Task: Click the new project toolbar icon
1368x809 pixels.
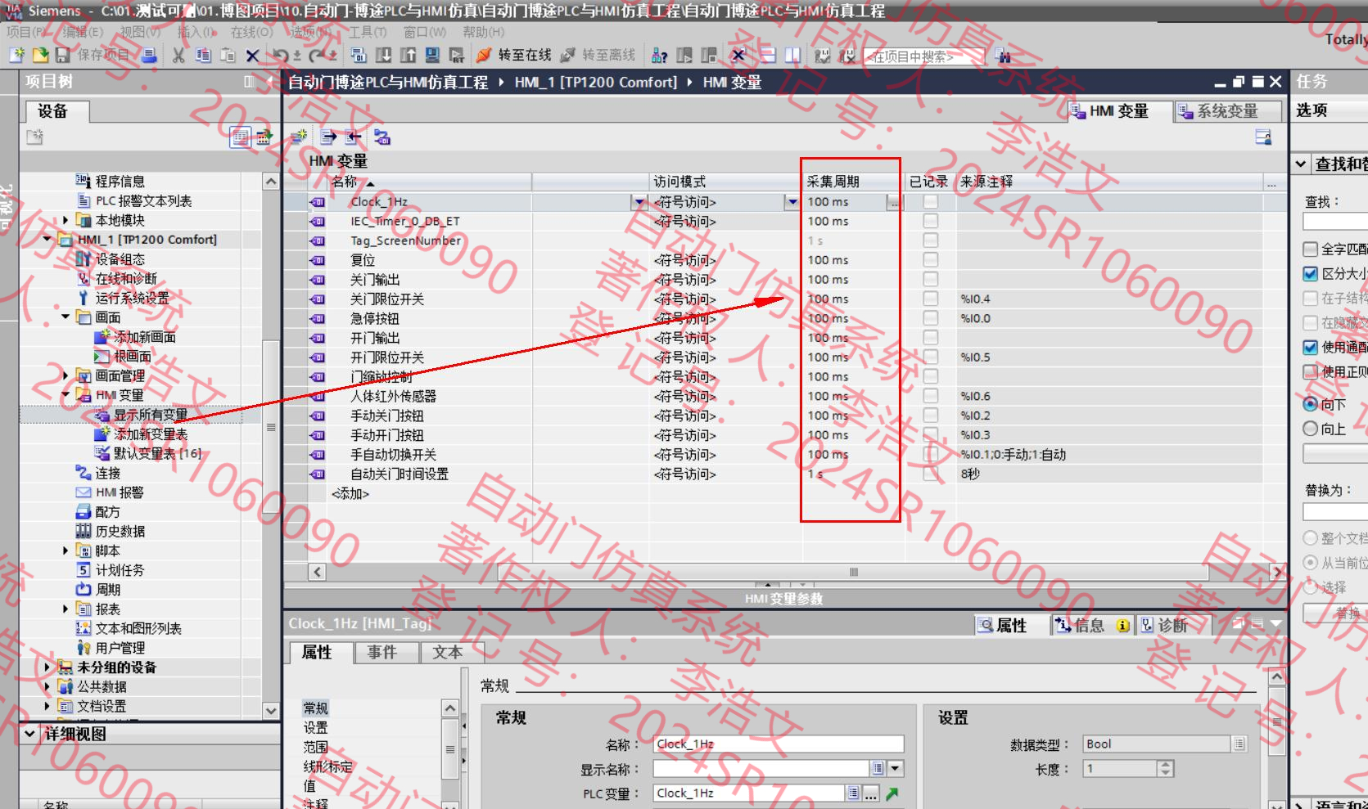Action: pyautogui.click(x=16, y=56)
